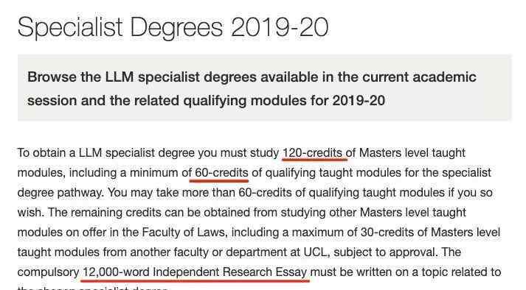The image size is (526, 290).
Task: Click the underlined '60-credits' text
Action: pos(221,173)
